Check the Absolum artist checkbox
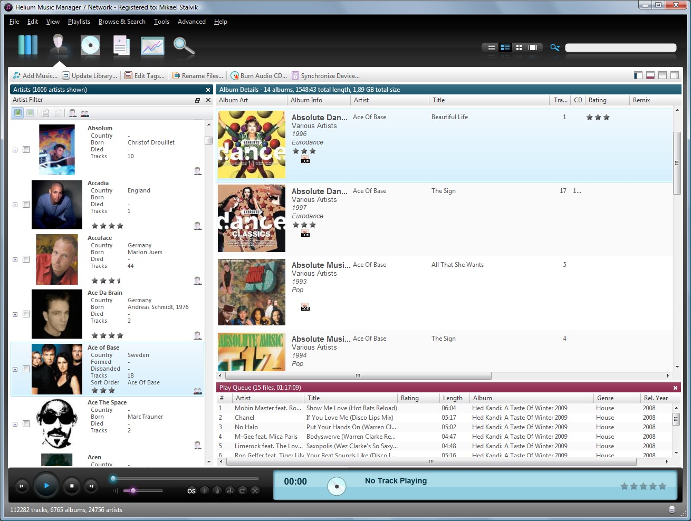Image resolution: width=691 pixels, height=521 pixels. [26, 150]
